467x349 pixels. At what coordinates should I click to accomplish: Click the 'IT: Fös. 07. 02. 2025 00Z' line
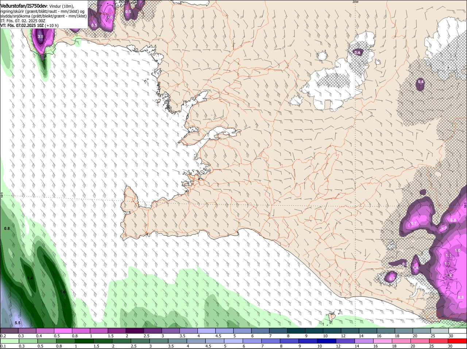(23, 21)
